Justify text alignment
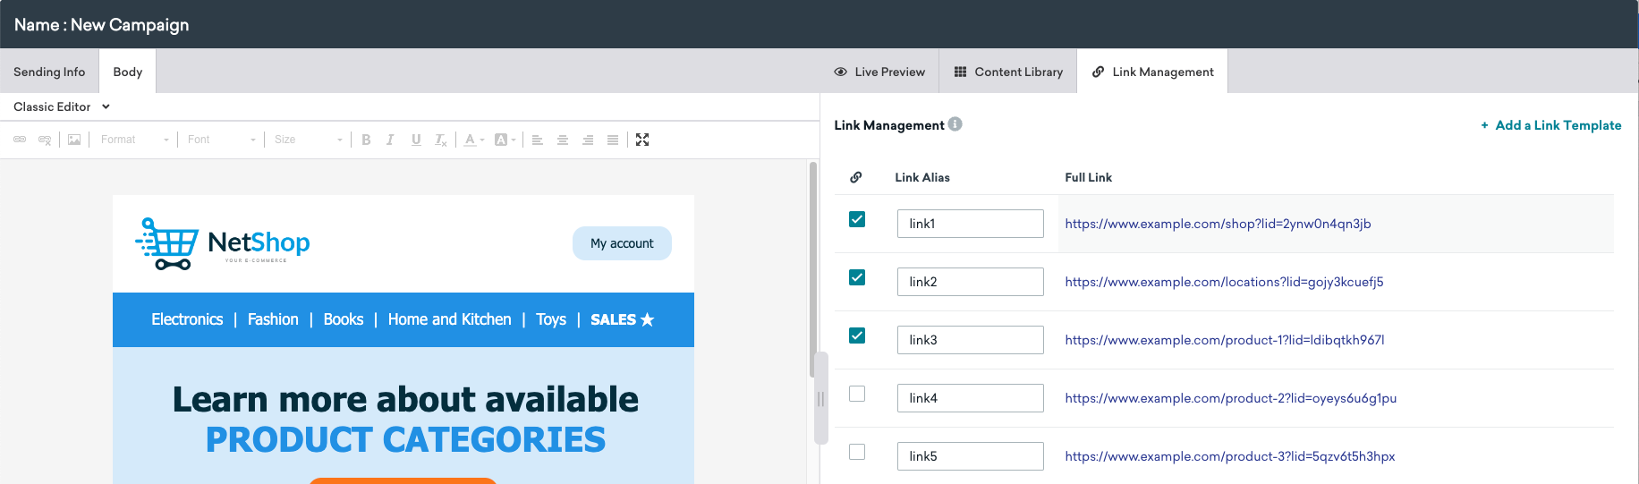Viewport: 1639px width, 484px height. click(613, 140)
